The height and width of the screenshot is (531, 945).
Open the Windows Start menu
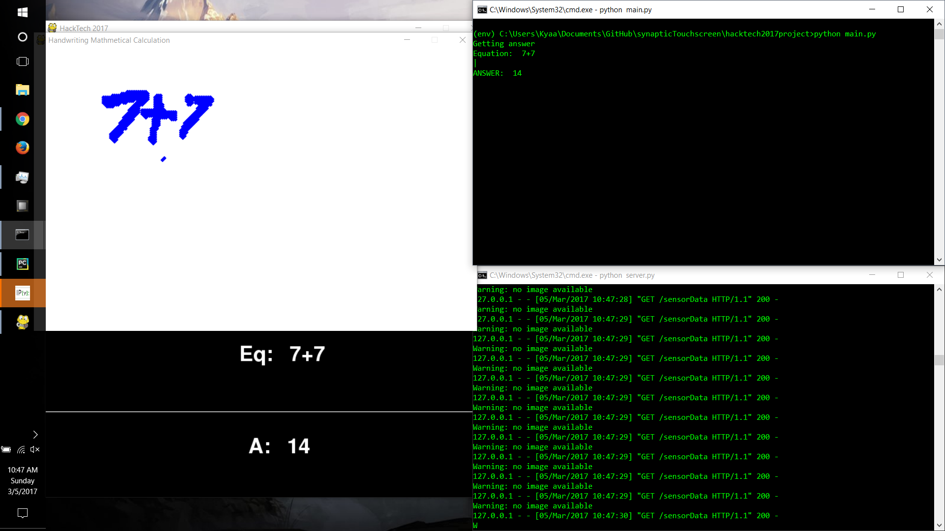22,12
